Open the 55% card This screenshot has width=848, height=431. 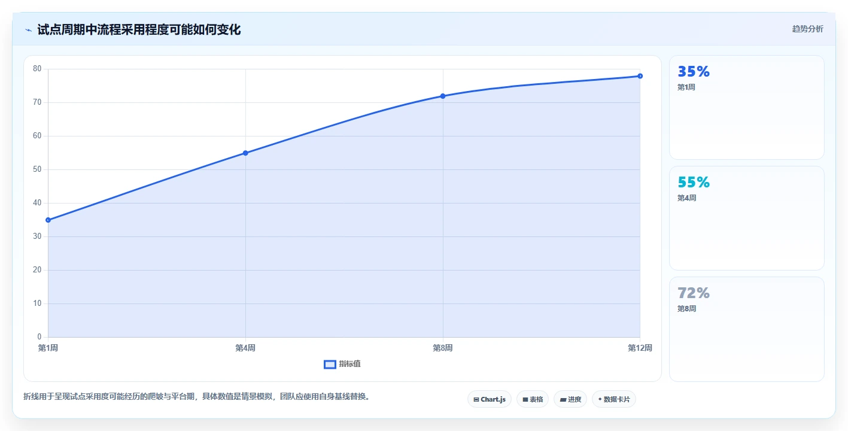click(x=746, y=218)
